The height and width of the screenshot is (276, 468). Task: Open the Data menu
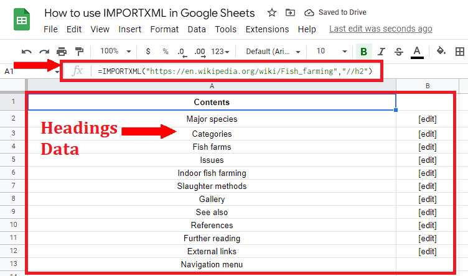tap(197, 29)
